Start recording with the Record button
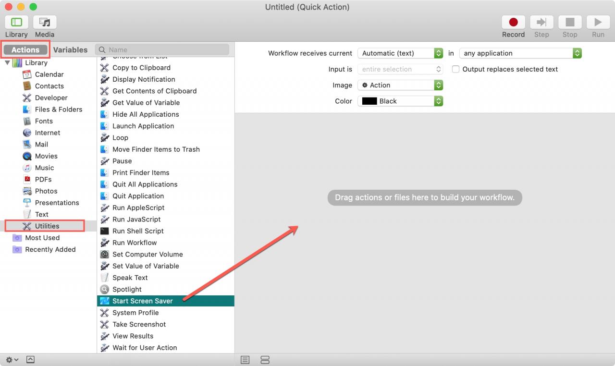The image size is (615, 366). (513, 22)
